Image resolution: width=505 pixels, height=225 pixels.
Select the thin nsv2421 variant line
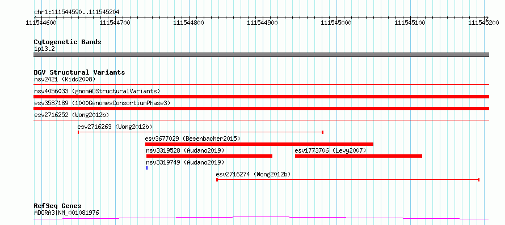click(x=261, y=85)
